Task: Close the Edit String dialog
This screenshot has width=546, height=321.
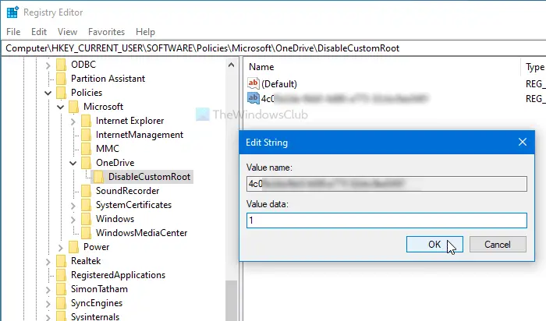Action: click(523, 142)
